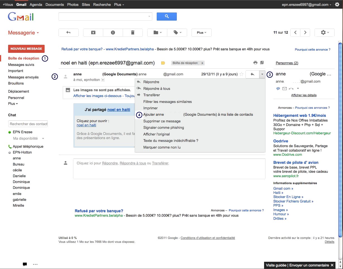
Task: Open Agenda in top navigation bar
Action: click(x=36, y=4)
